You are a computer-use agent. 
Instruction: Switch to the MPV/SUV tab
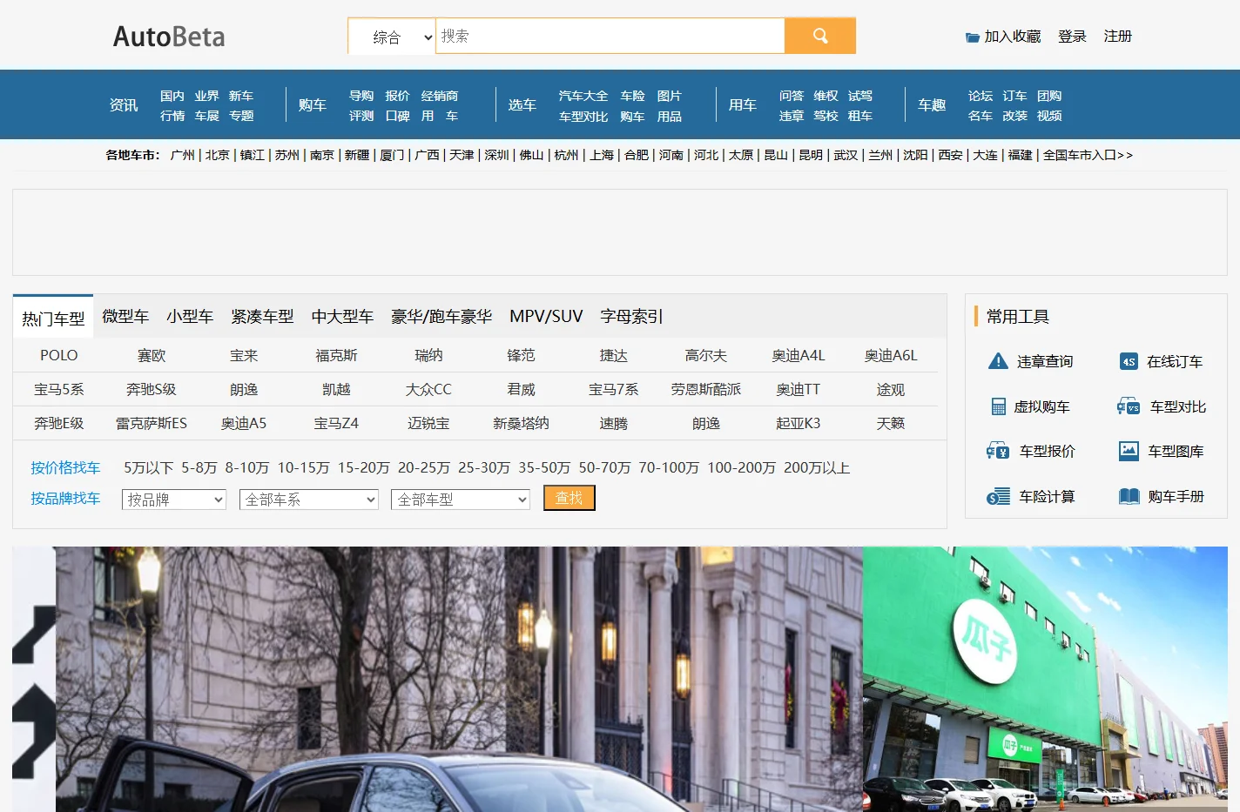tap(546, 316)
